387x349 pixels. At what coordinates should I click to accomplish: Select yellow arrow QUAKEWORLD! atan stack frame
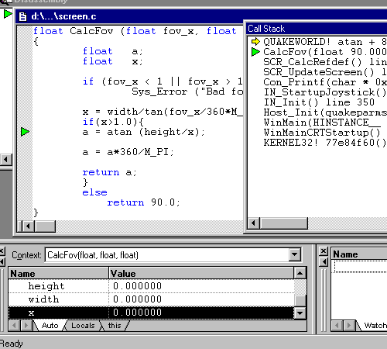click(319, 42)
